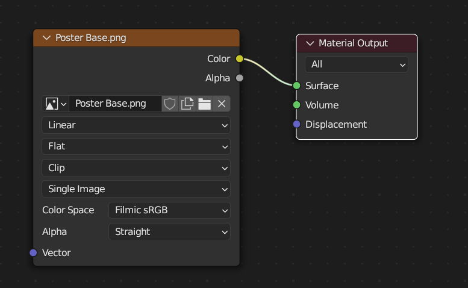
Task: Click the Surface socket label
Action: click(322, 86)
